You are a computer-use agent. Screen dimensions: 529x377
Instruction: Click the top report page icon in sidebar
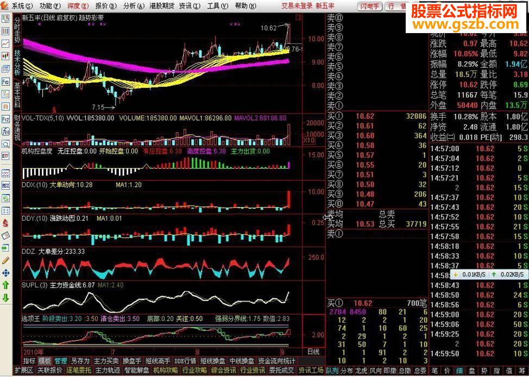(x=5, y=19)
